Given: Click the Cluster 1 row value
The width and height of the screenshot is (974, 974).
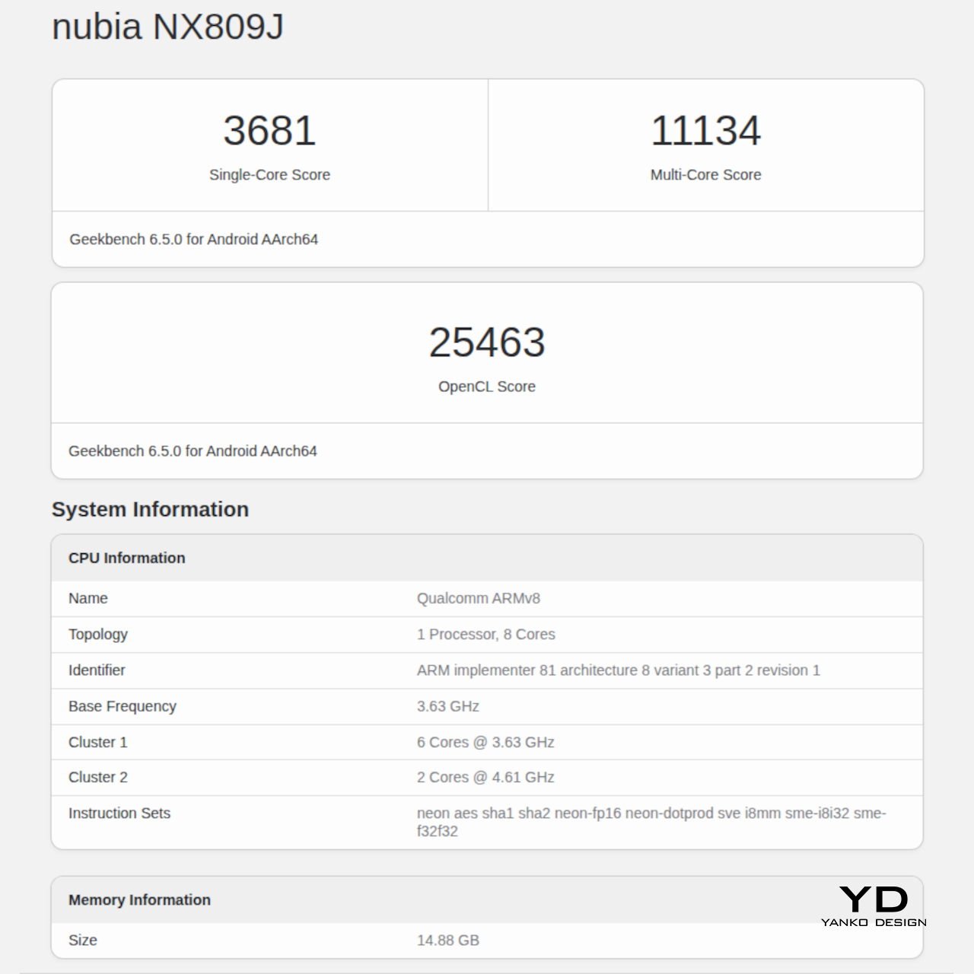Looking at the screenshot, I should point(485,742).
